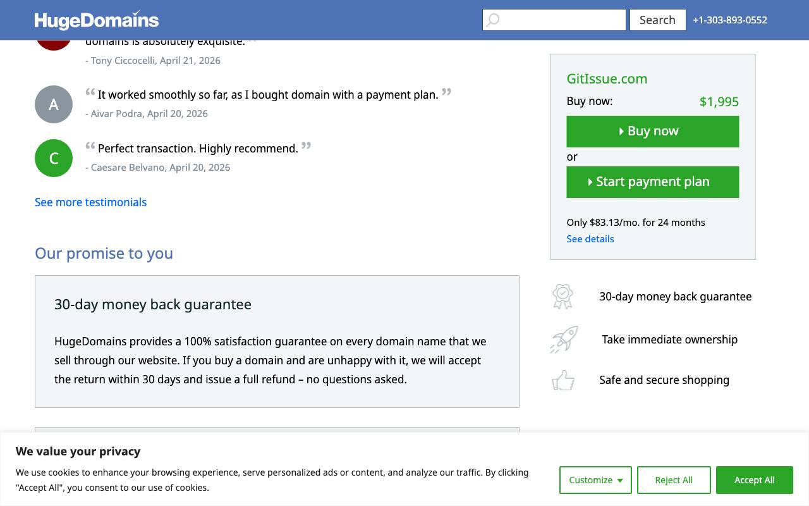Open See details for payment plan
The image size is (809, 506).
[590, 239]
